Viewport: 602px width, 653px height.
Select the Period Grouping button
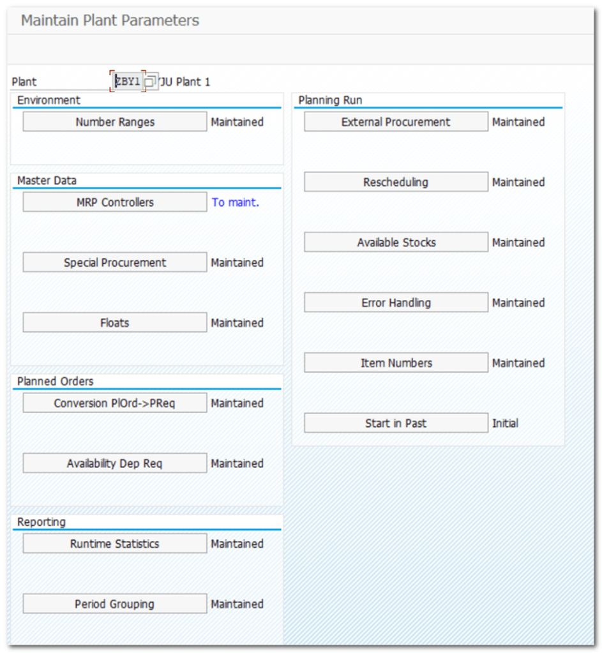click(115, 604)
